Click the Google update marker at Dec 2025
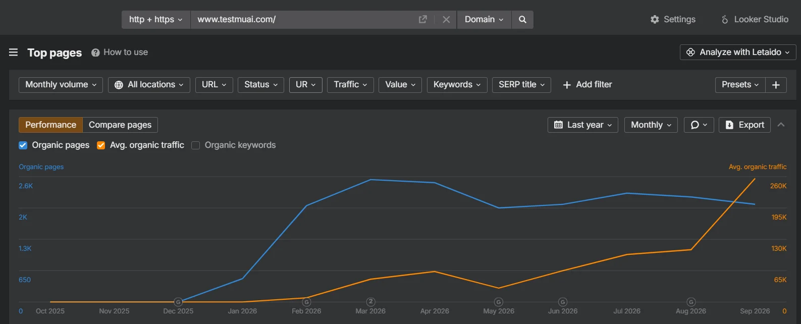 click(x=178, y=302)
